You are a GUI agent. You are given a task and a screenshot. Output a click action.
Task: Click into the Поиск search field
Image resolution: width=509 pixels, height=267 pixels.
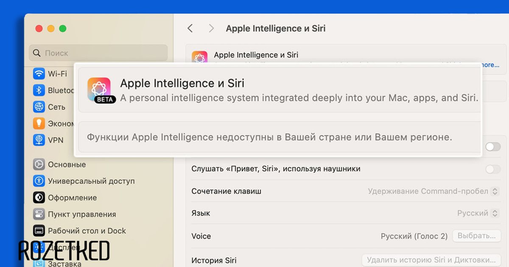click(98, 53)
